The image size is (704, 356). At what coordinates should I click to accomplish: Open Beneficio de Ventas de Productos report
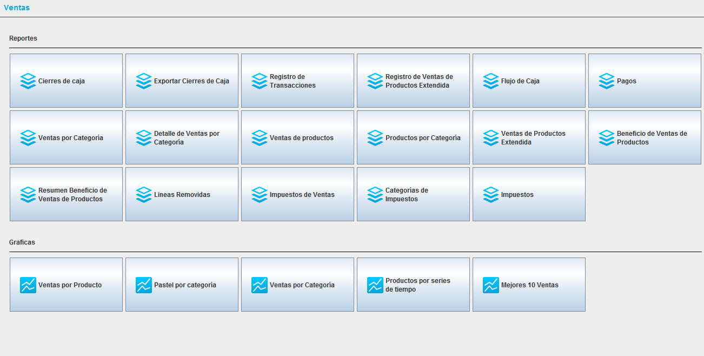click(x=645, y=137)
